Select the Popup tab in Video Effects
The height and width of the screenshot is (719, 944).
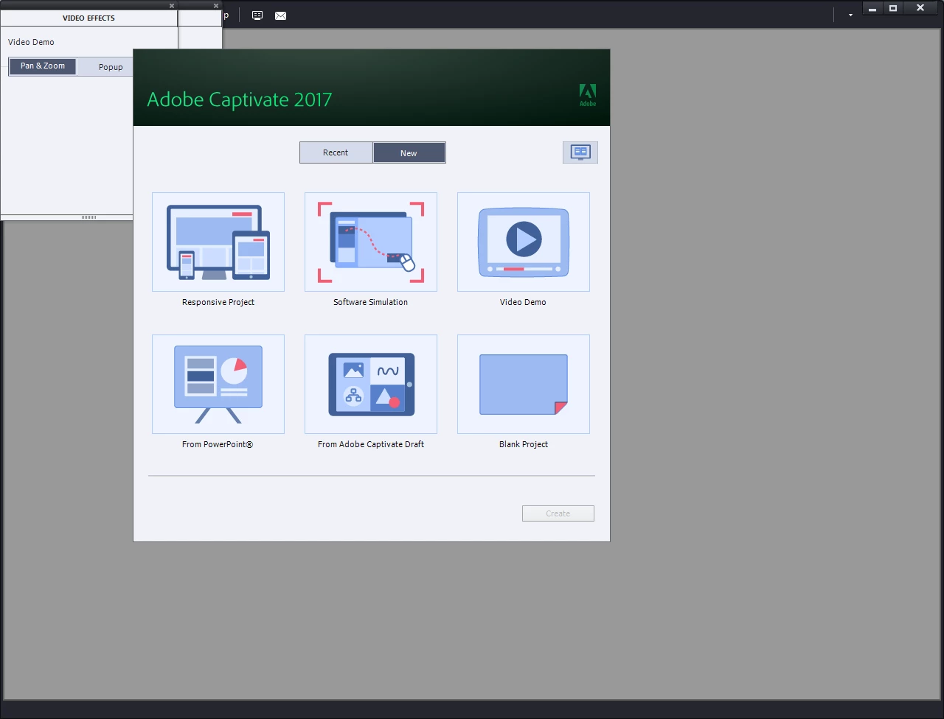(x=111, y=67)
